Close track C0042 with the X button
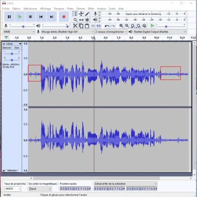Image resolution: width=197 pixels, height=197 pixels. tap(4, 44)
